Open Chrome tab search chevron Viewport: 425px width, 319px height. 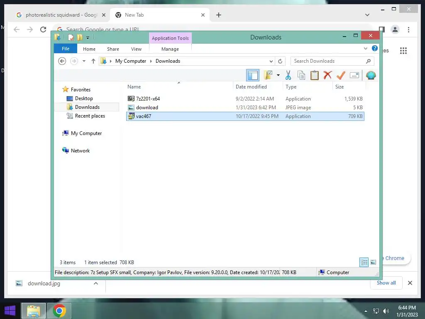click(x=367, y=15)
